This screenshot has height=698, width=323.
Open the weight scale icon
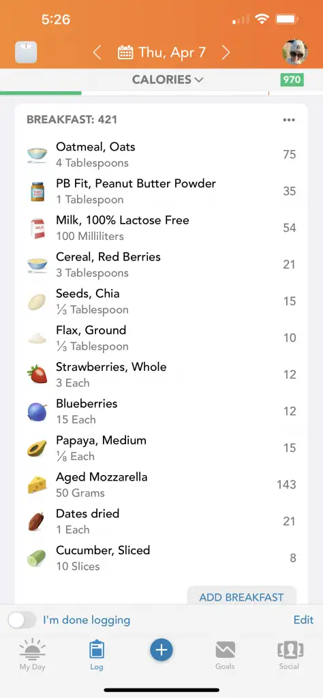(26, 52)
